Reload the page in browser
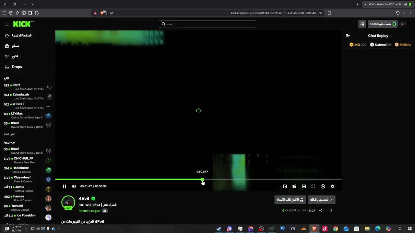Screen dimensions: 415x233 397,13
